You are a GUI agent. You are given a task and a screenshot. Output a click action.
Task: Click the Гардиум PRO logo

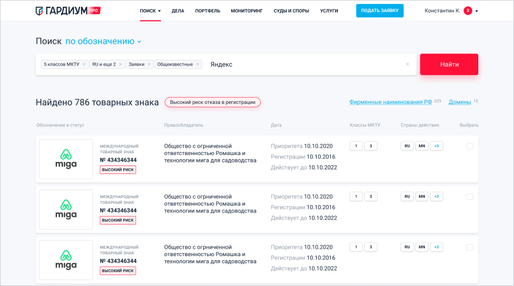(68, 11)
